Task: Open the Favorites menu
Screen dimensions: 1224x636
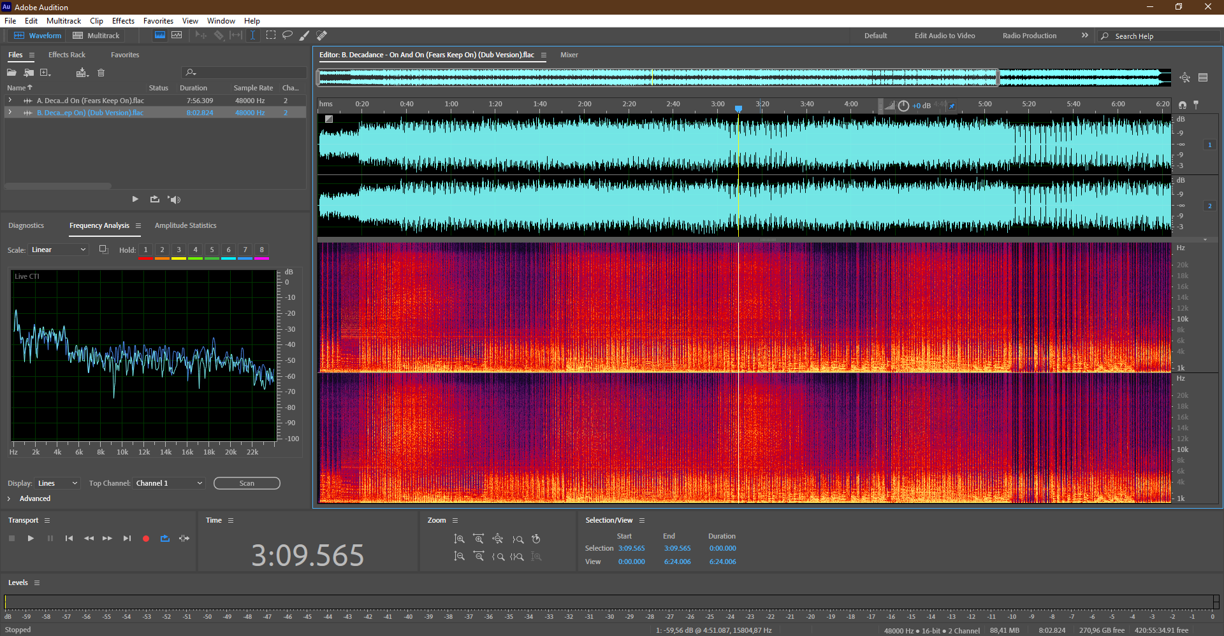Action: coord(158,21)
